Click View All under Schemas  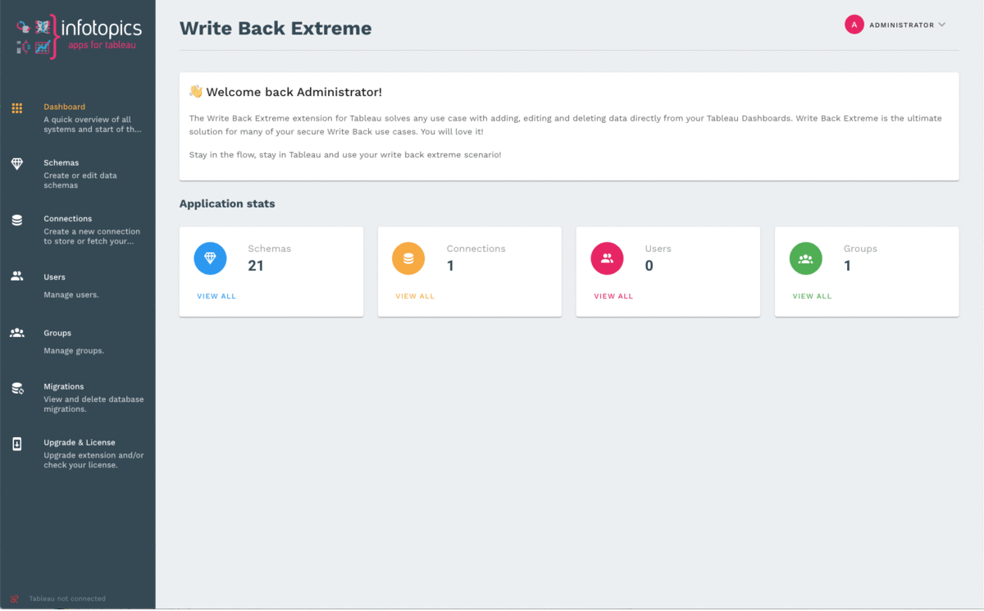click(216, 296)
